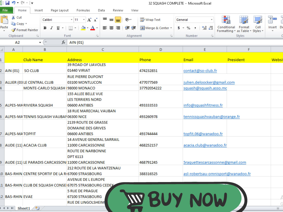This screenshot has height=212, width=283.
Task: Open Conditional Formatting
Action: pyautogui.click(x=226, y=24)
